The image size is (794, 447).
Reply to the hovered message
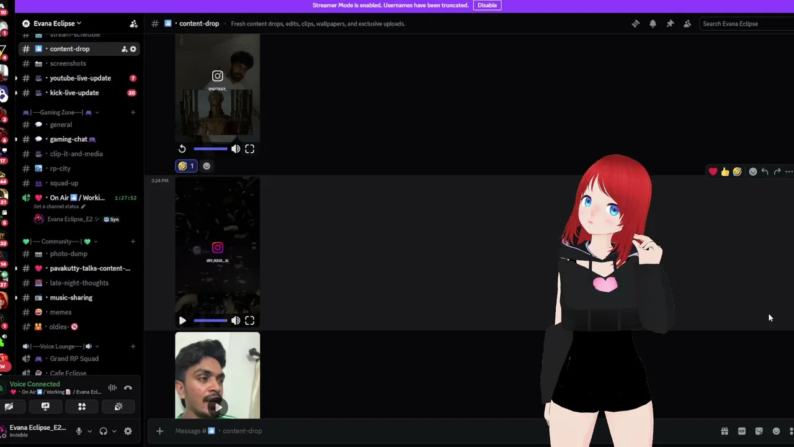[x=765, y=171]
